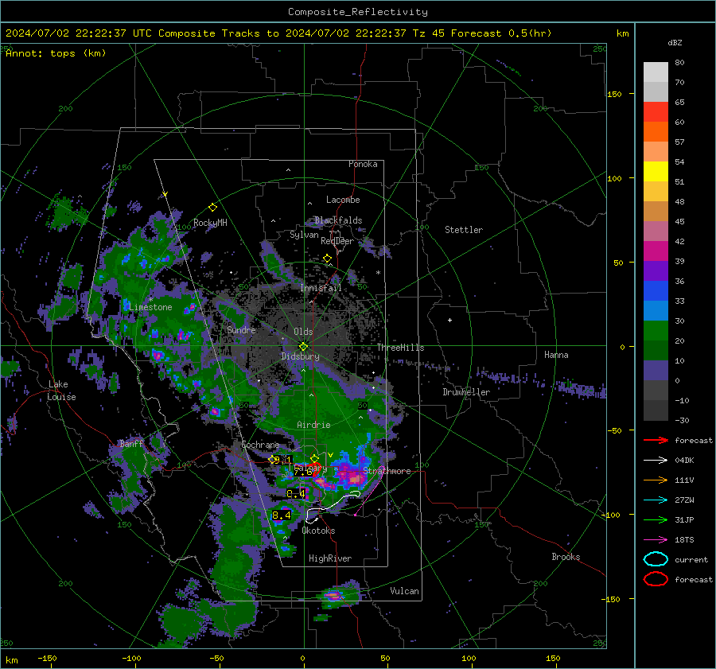Click the Sundre town label
This screenshot has width=716, height=669.
[x=241, y=329]
